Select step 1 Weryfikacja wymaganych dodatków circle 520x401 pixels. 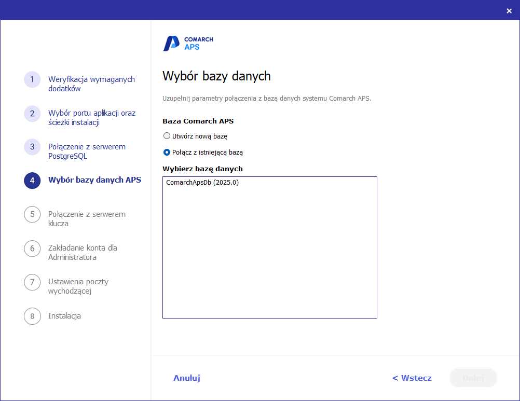[32, 79]
